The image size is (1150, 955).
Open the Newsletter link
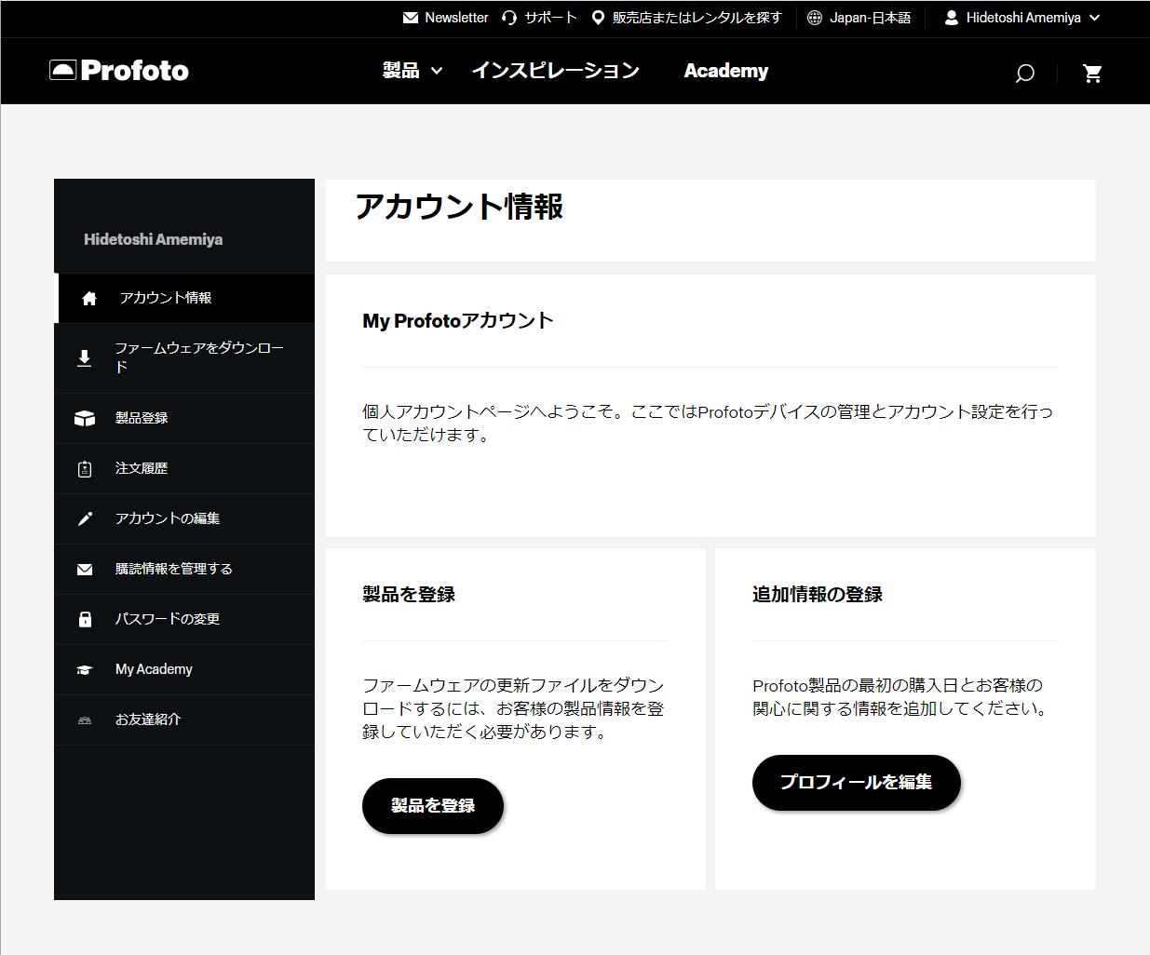click(x=456, y=18)
